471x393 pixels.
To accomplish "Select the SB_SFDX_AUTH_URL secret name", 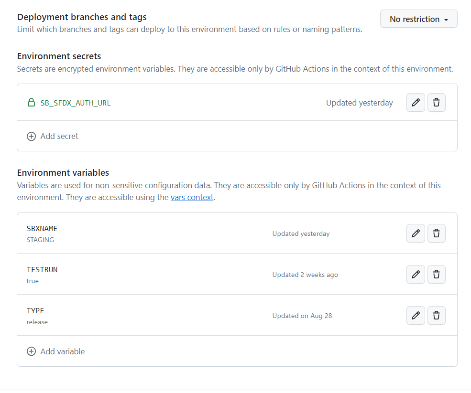I will click(x=76, y=103).
